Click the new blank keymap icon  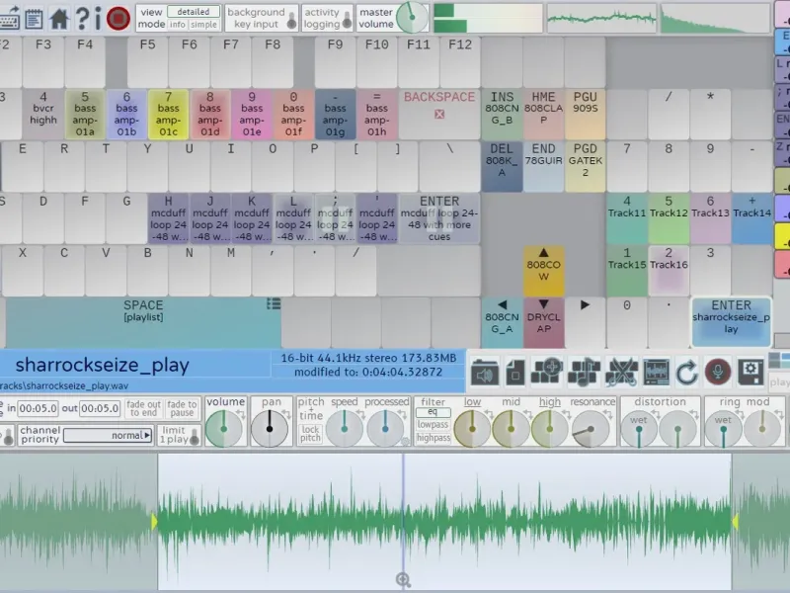point(515,373)
